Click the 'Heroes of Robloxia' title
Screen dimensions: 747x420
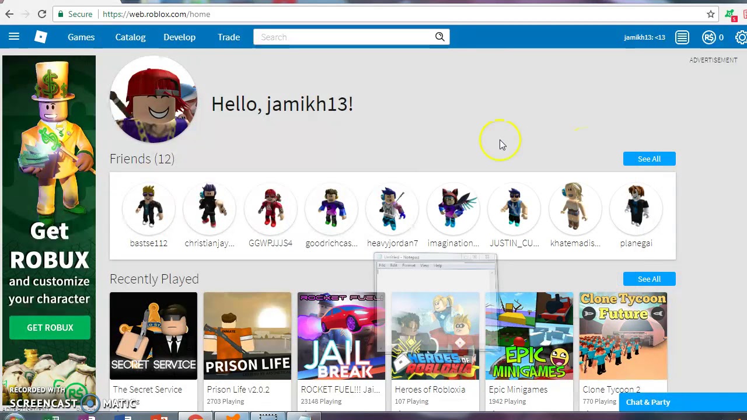click(x=430, y=390)
